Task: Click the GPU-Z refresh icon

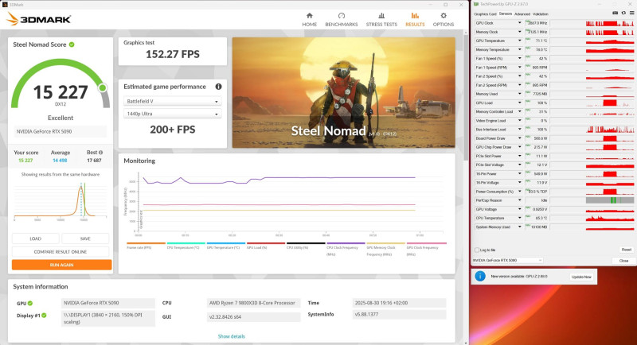Action: coord(623,14)
